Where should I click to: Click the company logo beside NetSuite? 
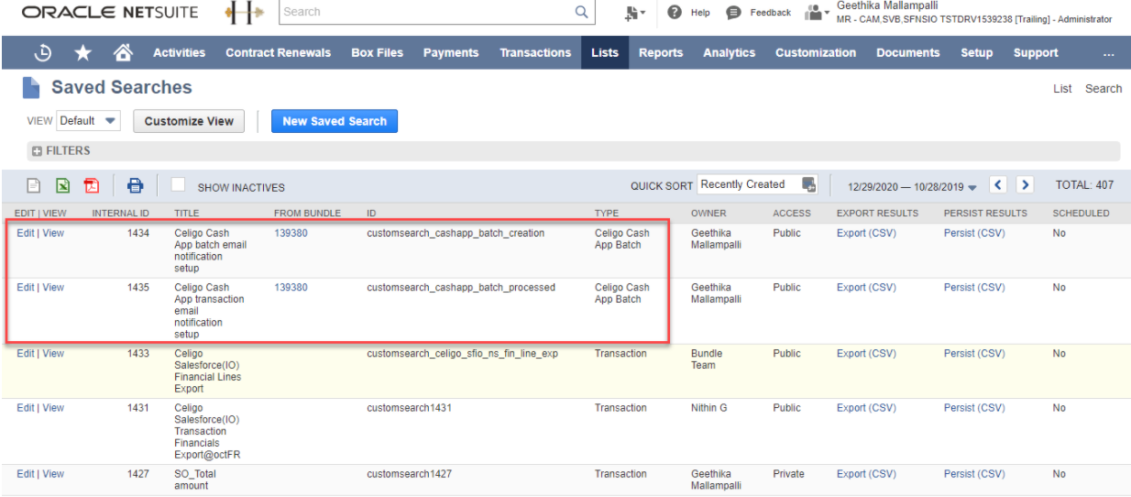245,13
